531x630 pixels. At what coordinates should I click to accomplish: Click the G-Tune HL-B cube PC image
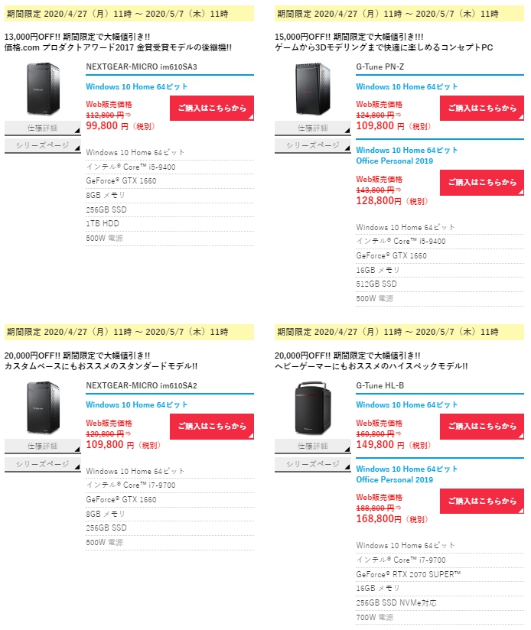coord(313,408)
